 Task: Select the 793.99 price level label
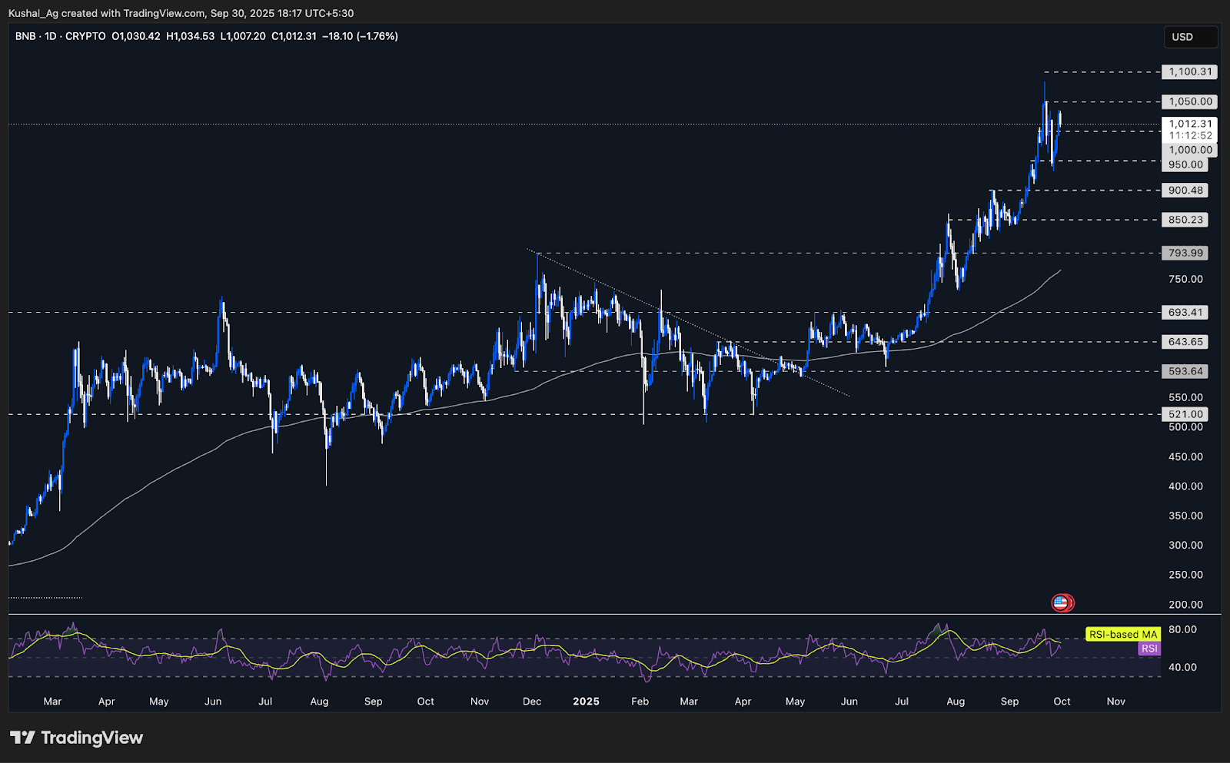(x=1185, y=253)
